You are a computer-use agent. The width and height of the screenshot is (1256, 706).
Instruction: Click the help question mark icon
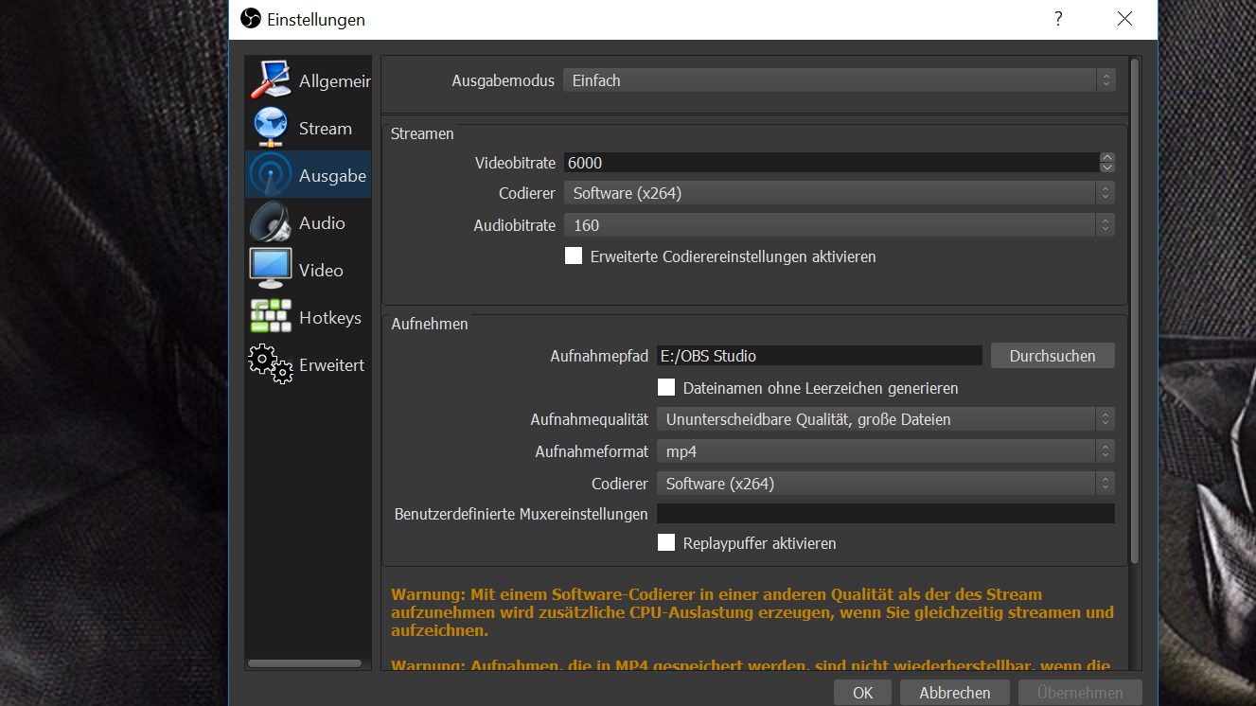1058,19
